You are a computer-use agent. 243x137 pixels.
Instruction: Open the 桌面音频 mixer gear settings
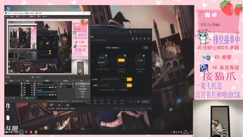56,95
